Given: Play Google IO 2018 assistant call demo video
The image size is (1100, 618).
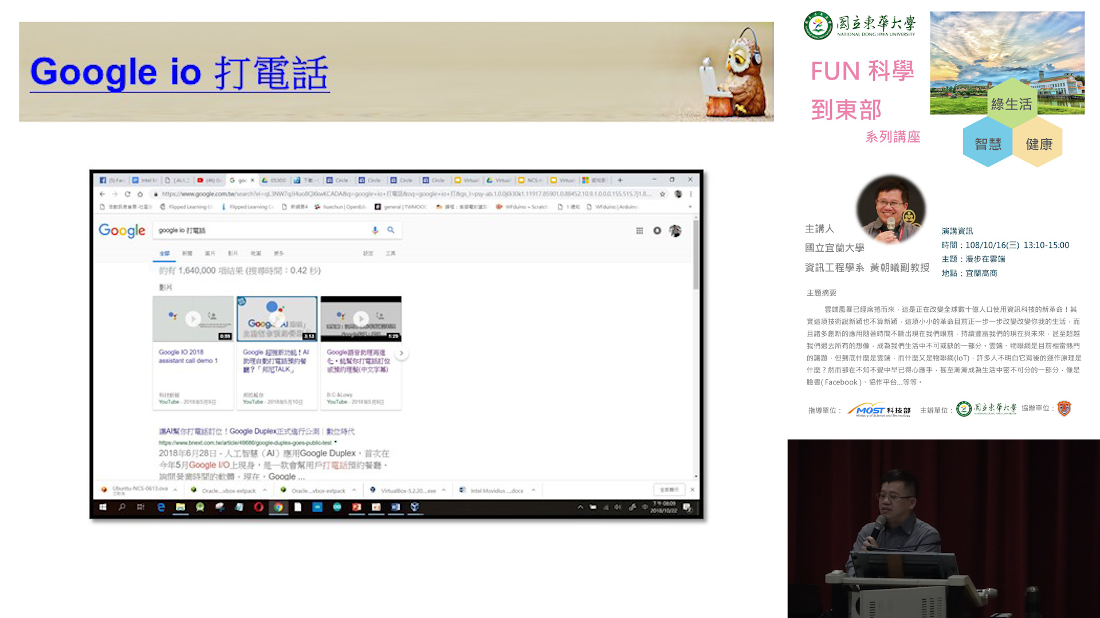Looking at the screenshot, I should coord(193,319).
